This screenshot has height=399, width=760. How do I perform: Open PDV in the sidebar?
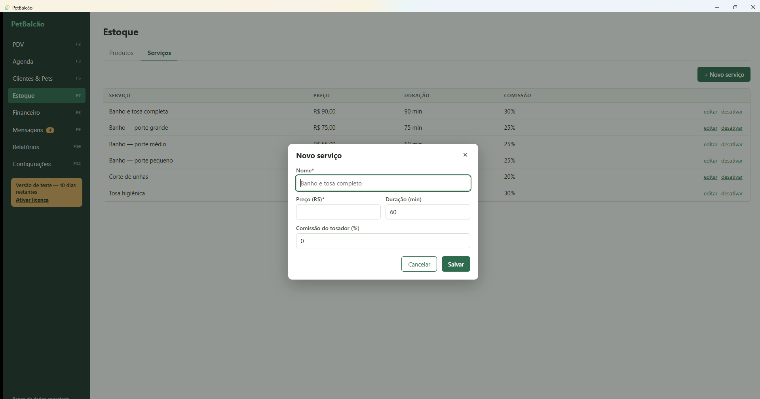pos(47,44)
